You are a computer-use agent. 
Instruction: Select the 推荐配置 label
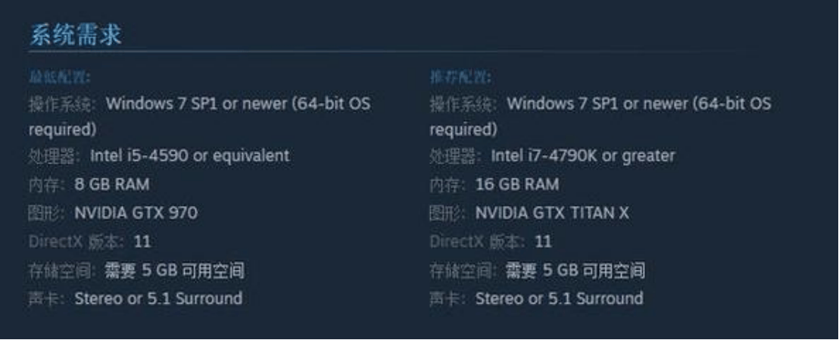460,77
